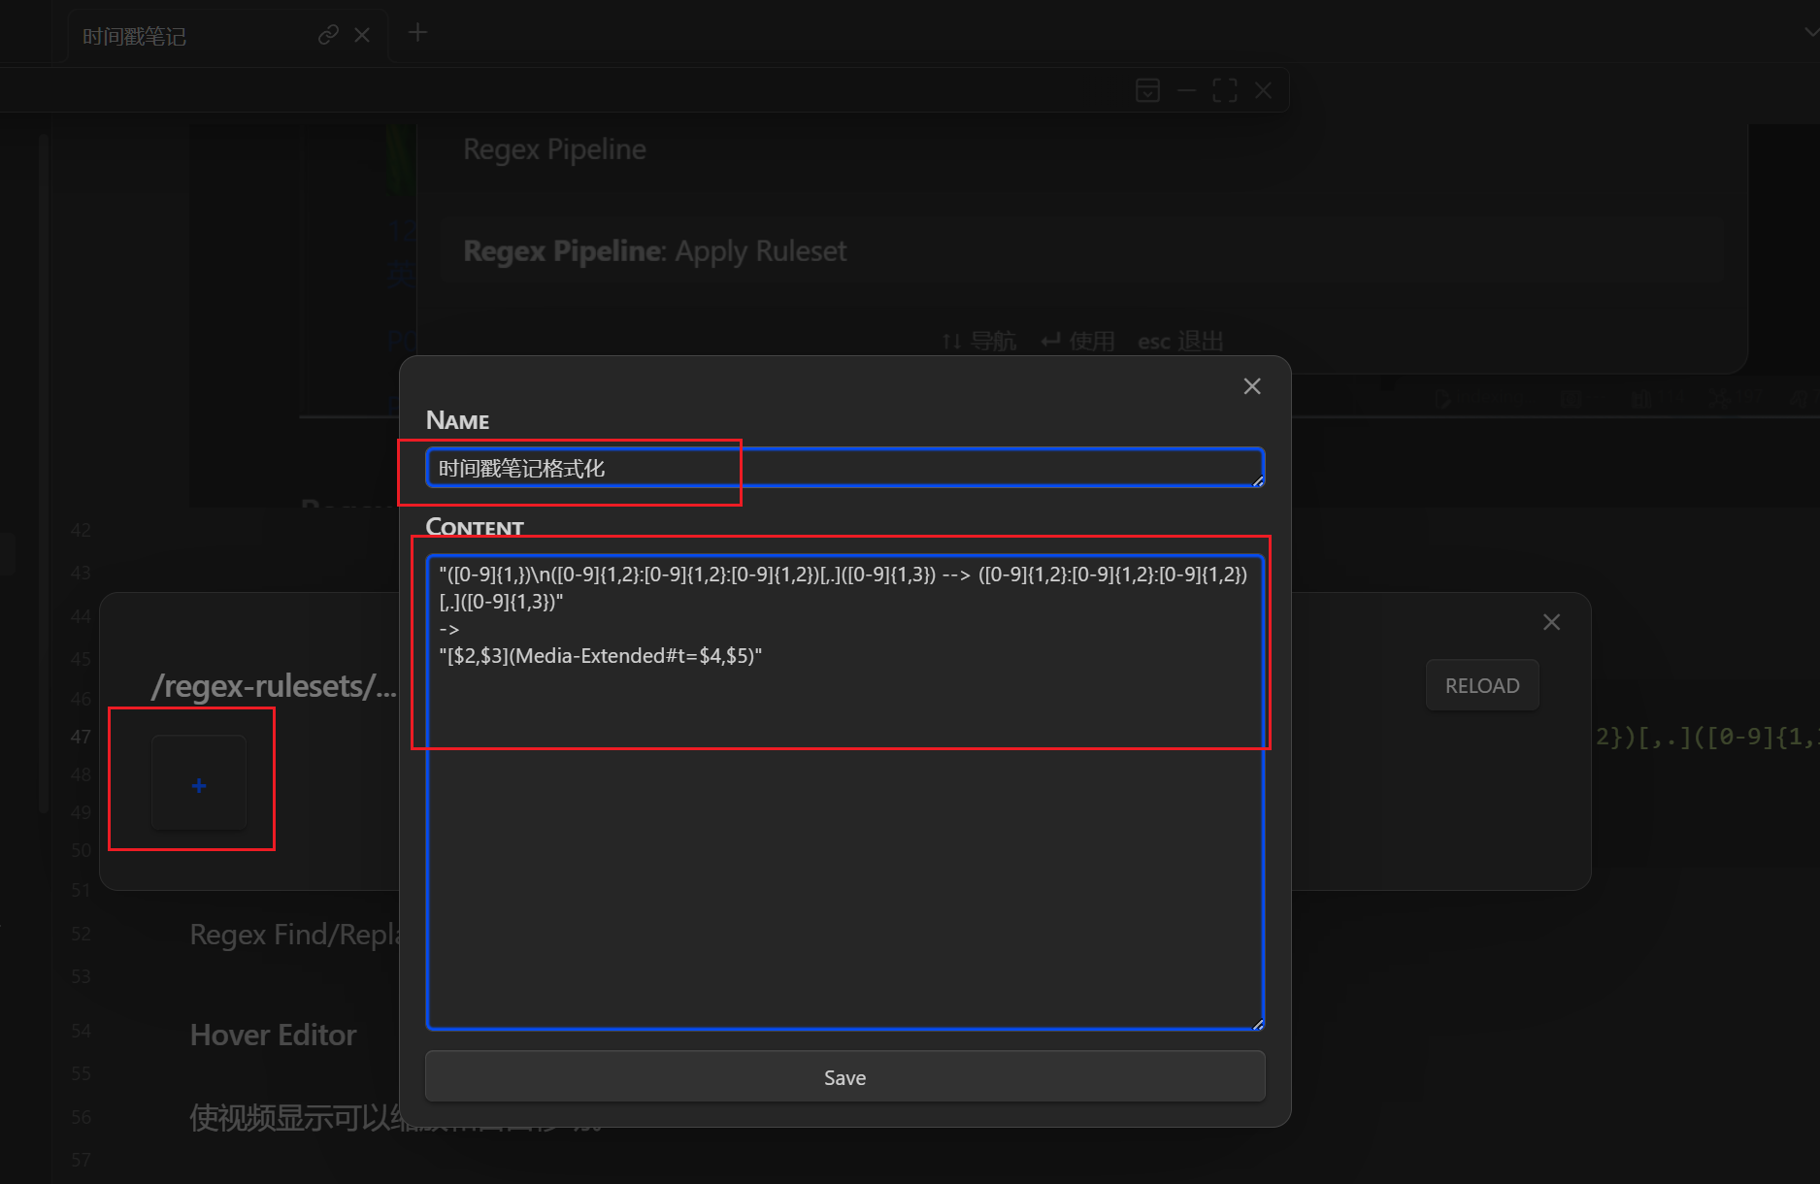Expand the tab list dropdown chevron
This screenshot has width=1820, height=1184.
(x=1810, y=32)
